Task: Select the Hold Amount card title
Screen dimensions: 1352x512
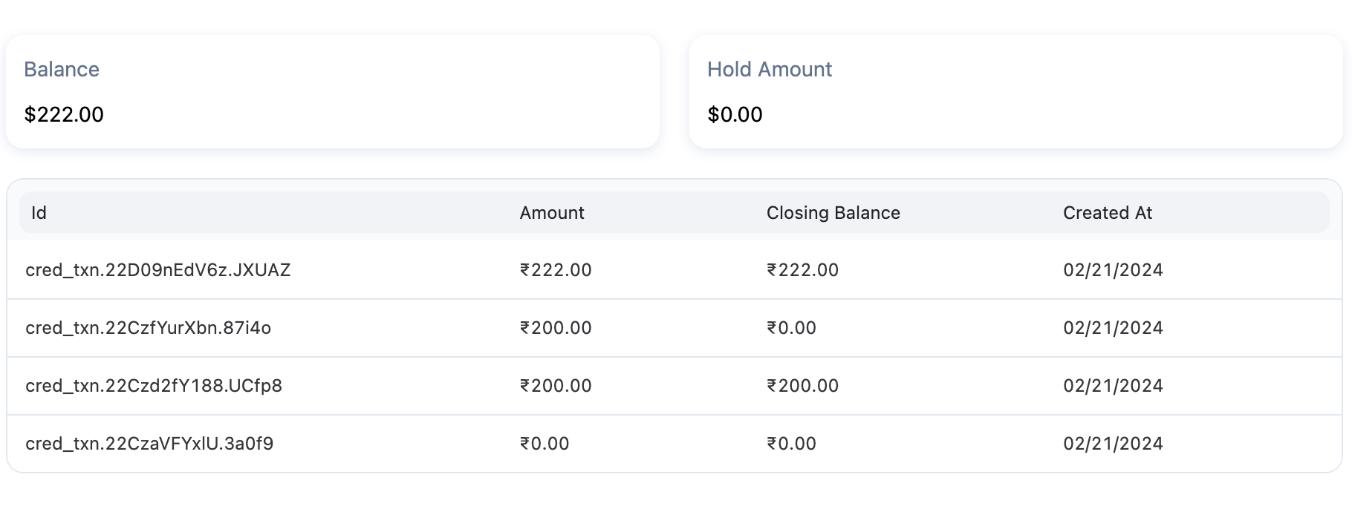Action: 770,69
